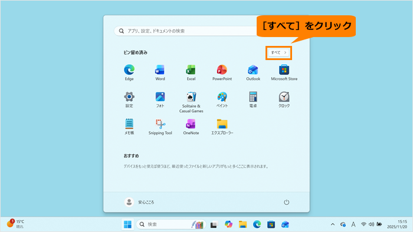
Task: Expand hidden system tray icons chevron
Action: 333,224
